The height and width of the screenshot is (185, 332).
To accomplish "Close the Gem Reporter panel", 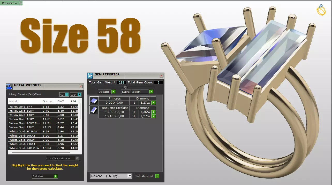I will point(162,76).
